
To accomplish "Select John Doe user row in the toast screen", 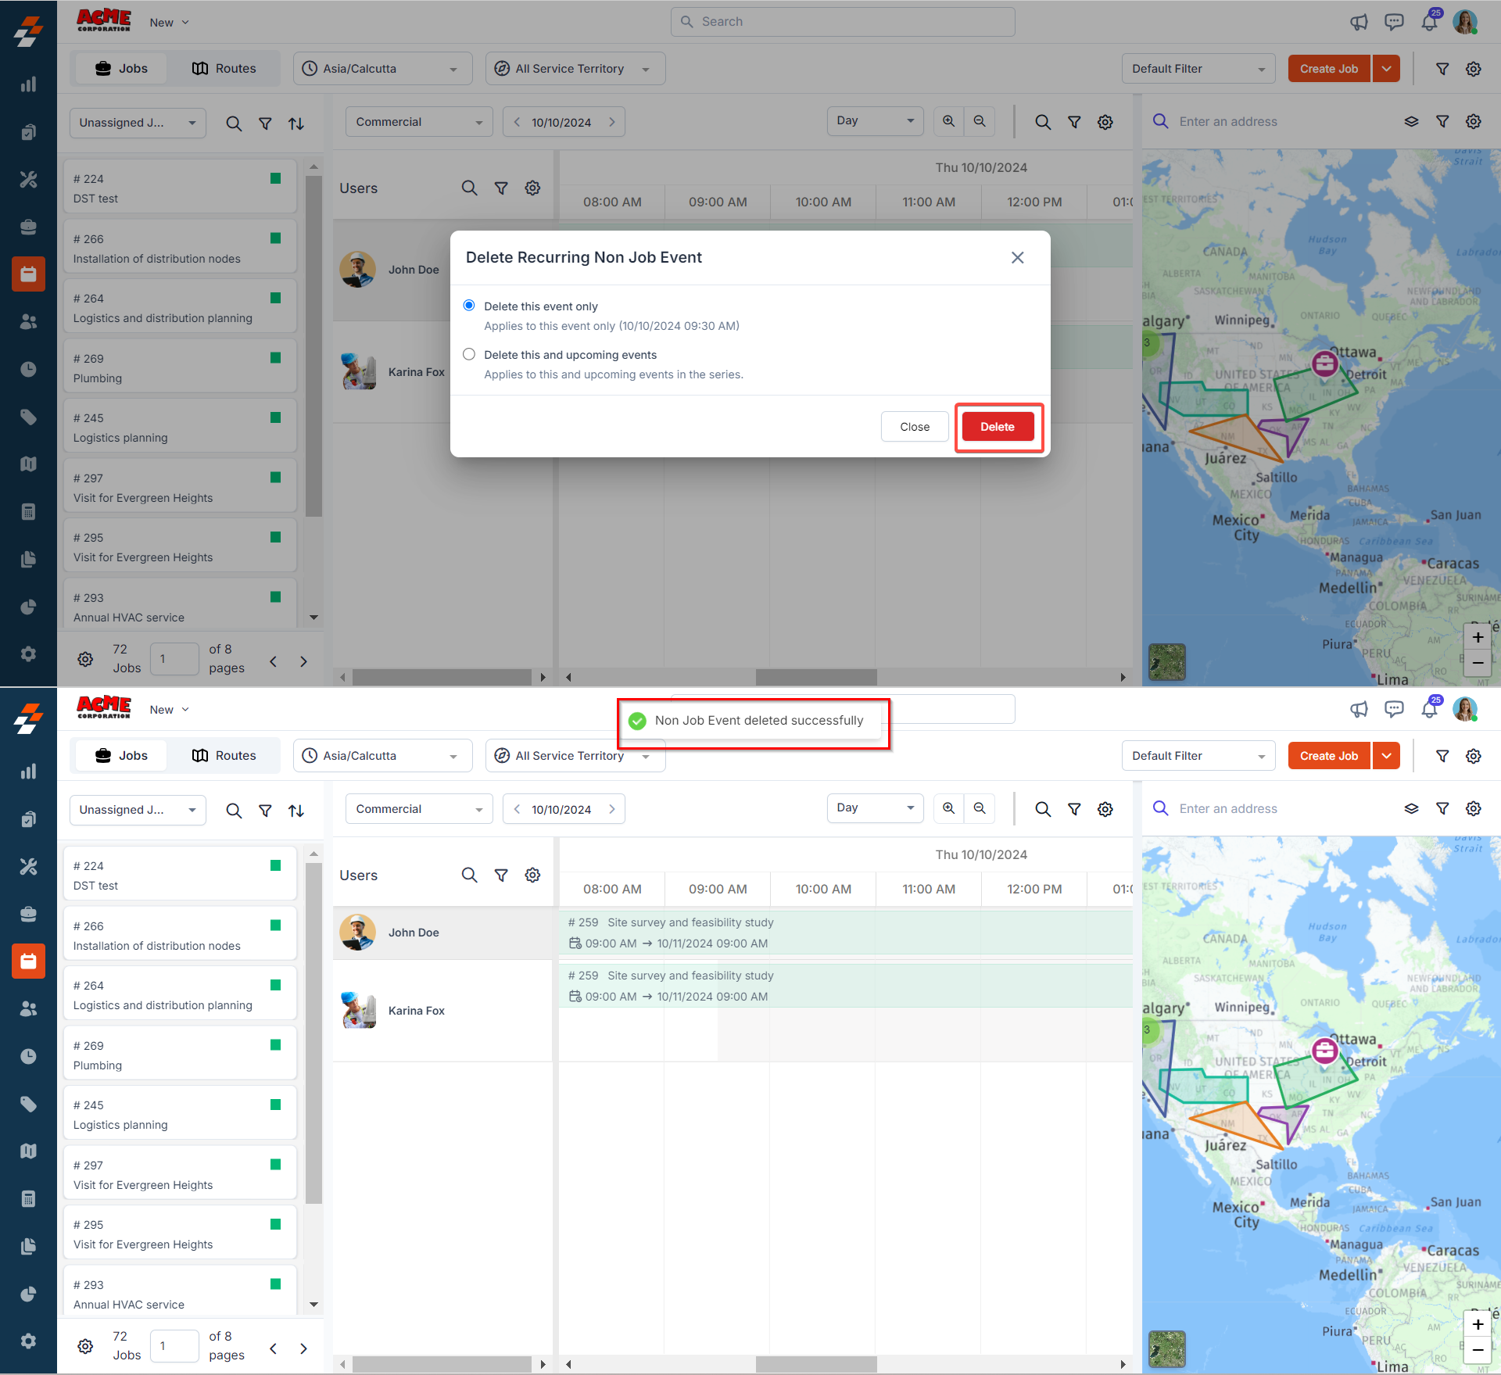I will (x=442, y=933).
